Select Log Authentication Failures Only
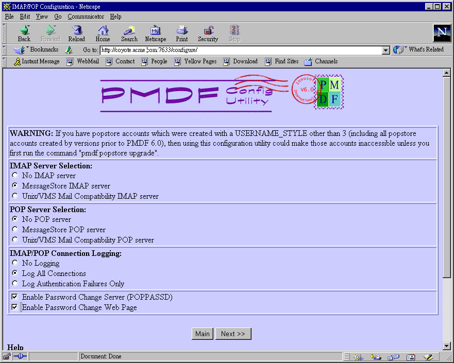 coord(15,284)
